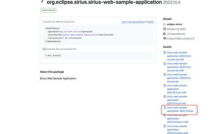
Task: Click file icon of highlighted 2023.10.4.jar asset
Action: pyautogui.click(x=164, y=108)
